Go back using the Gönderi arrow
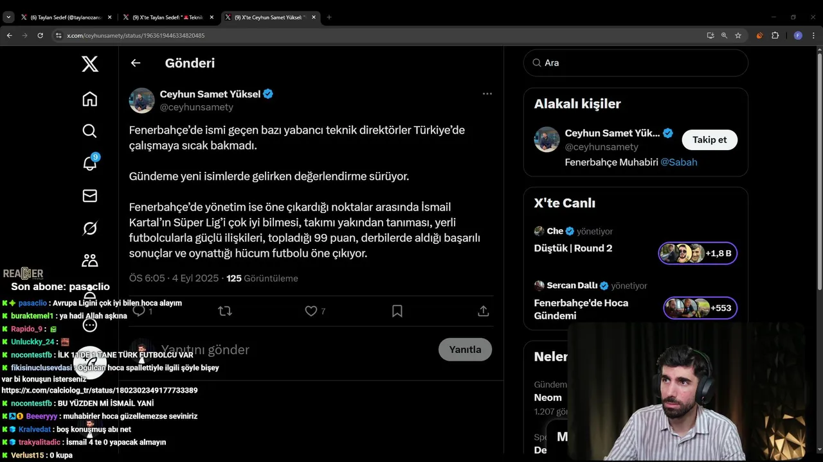This screenshot has width=823, height=462. [135, 63]
